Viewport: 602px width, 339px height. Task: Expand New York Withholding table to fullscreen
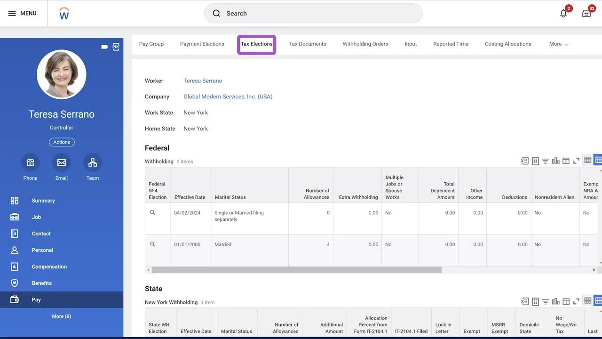[576, 301]
